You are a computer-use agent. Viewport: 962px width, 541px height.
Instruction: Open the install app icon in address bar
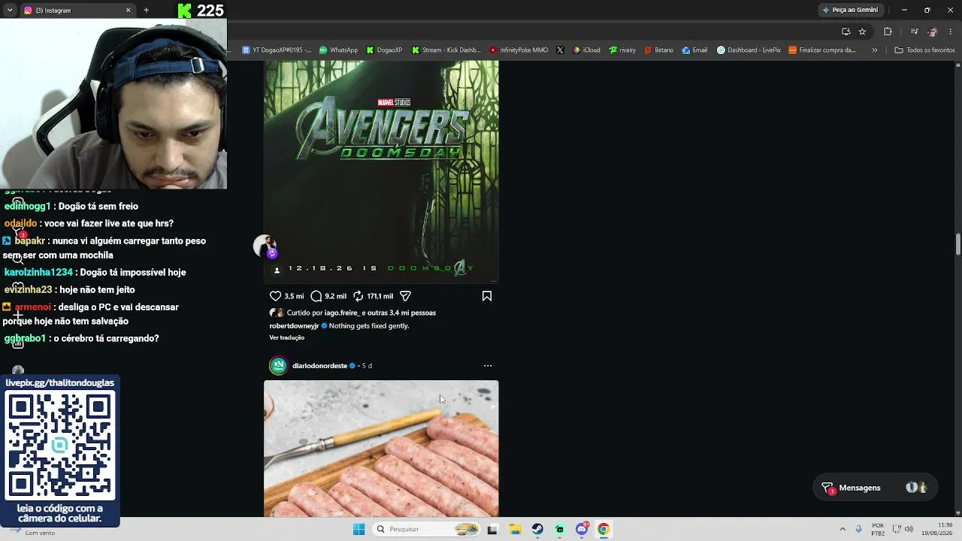point(846,32)
